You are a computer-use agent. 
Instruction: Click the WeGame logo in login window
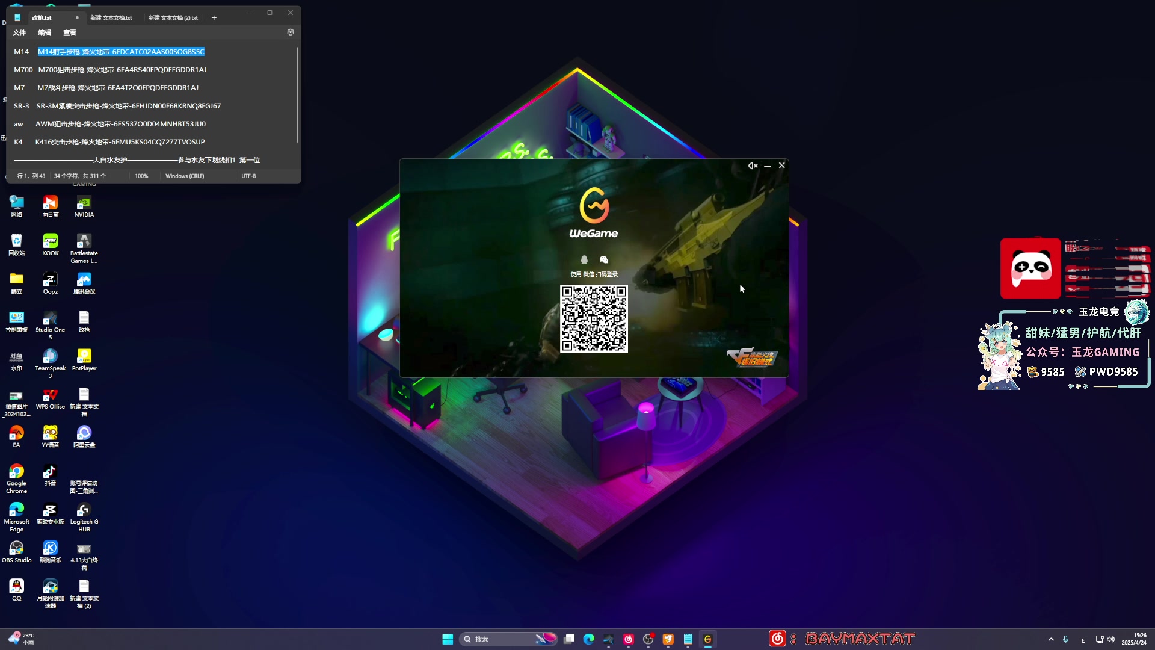594,212
